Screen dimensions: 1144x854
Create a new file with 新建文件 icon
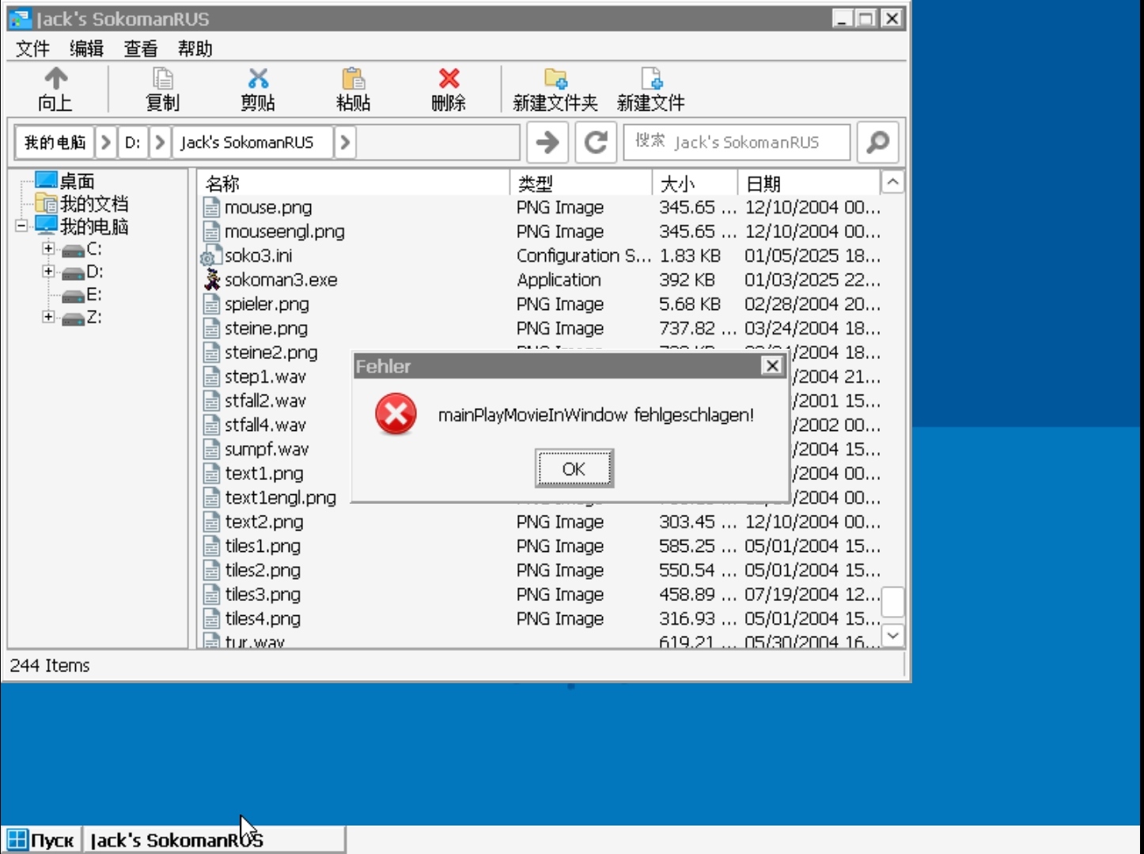[x=651, y=78]
